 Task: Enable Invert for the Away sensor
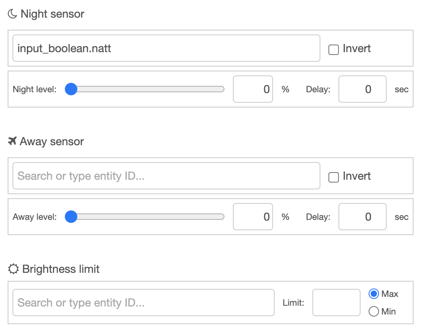(333, 176)
